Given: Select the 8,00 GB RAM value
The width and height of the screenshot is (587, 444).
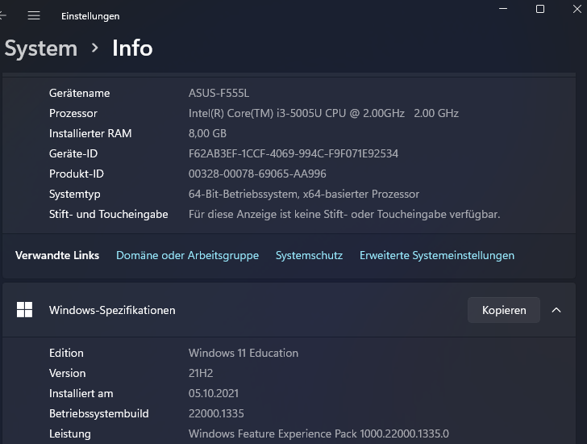Looking at the screenshot, I should pyautogui.click(x=207, y=133).
